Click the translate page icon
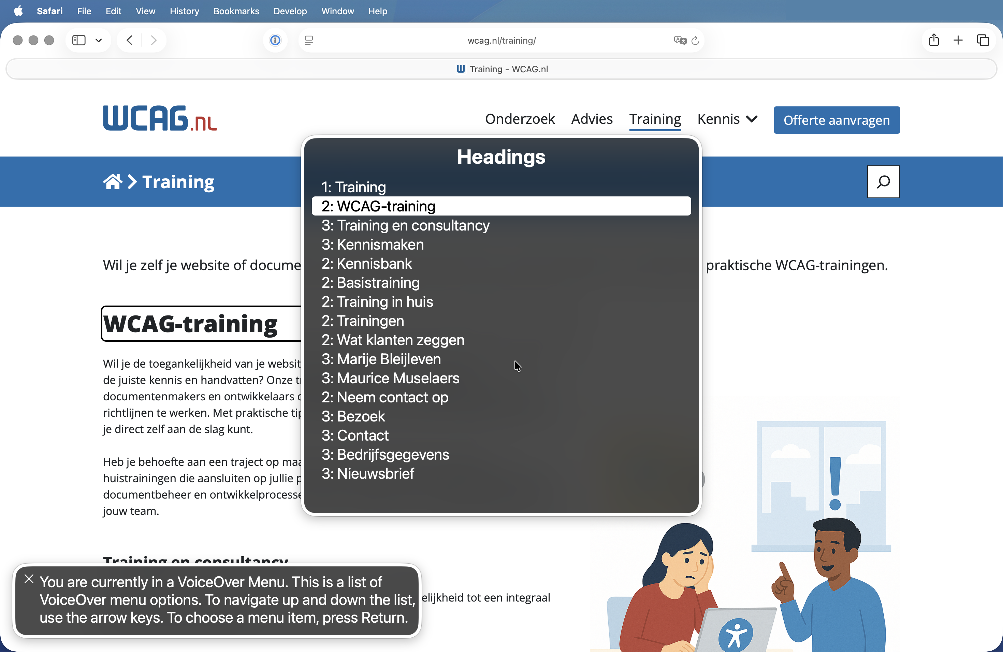The image size is (1003, 652). point(680,41)
